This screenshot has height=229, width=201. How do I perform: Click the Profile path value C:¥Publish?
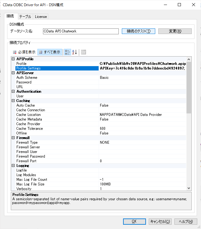coord(143,64)
